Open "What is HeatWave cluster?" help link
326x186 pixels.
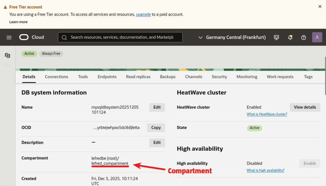tap(267, 114)
